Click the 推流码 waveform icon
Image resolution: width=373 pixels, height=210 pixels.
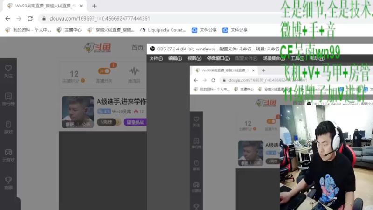tap(134, 71)
